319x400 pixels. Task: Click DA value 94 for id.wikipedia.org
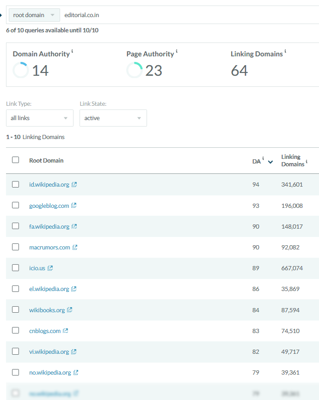coord(256,184)
